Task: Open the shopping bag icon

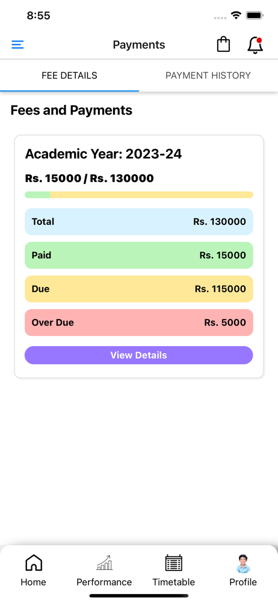Action: pos(223,45)
